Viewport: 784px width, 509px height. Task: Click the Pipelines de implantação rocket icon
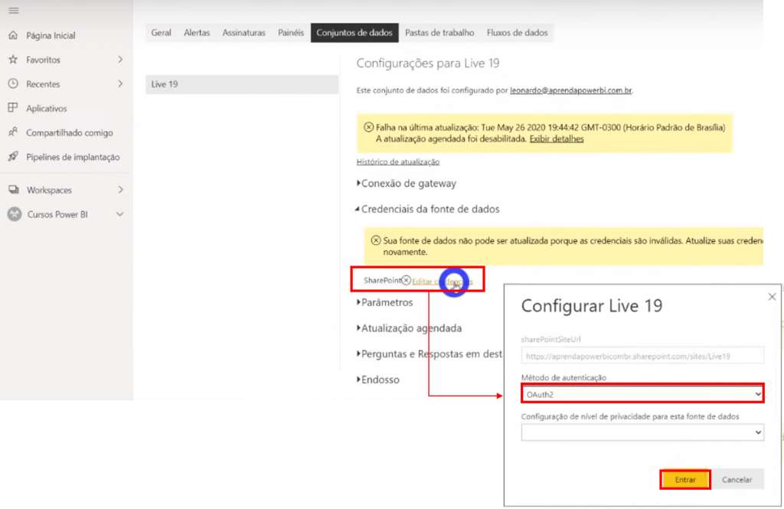coord(13,157)
